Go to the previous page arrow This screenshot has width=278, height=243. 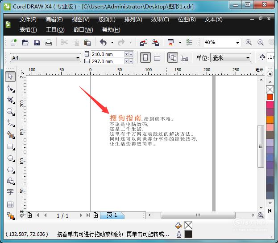tap(46, 215)
